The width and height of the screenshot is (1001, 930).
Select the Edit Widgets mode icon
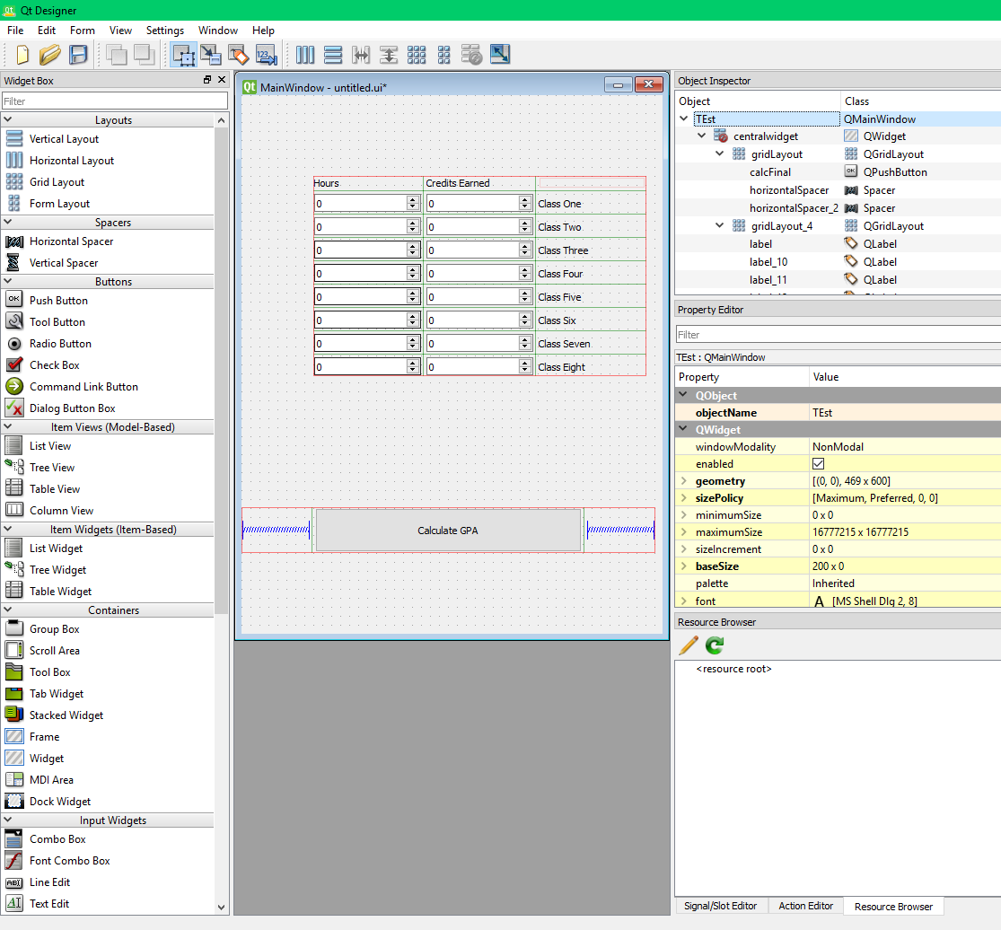pos(183,55)
